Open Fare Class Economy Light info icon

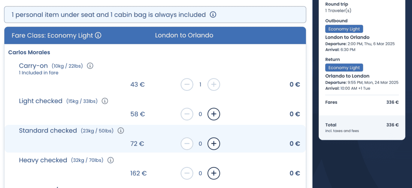pyautogui.click(x=98, y=36)
